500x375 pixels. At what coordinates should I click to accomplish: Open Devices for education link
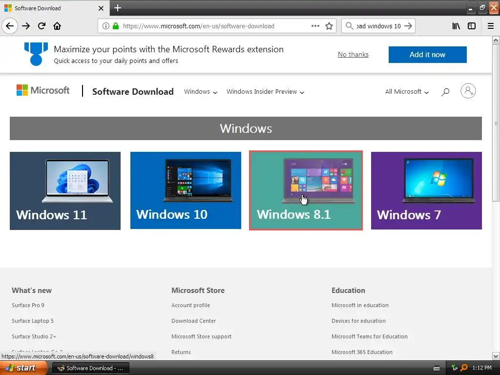tap(358, 321)
